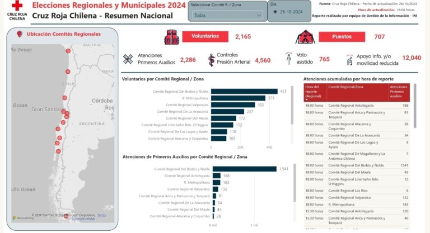Click the Cruz Roja Chilena logo
Viewport: 430px width, 233px height.
[17, 11]
